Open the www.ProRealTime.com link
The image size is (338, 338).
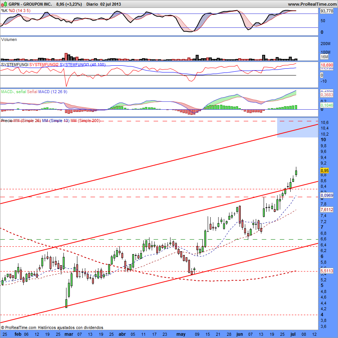[x=312, y=4]
